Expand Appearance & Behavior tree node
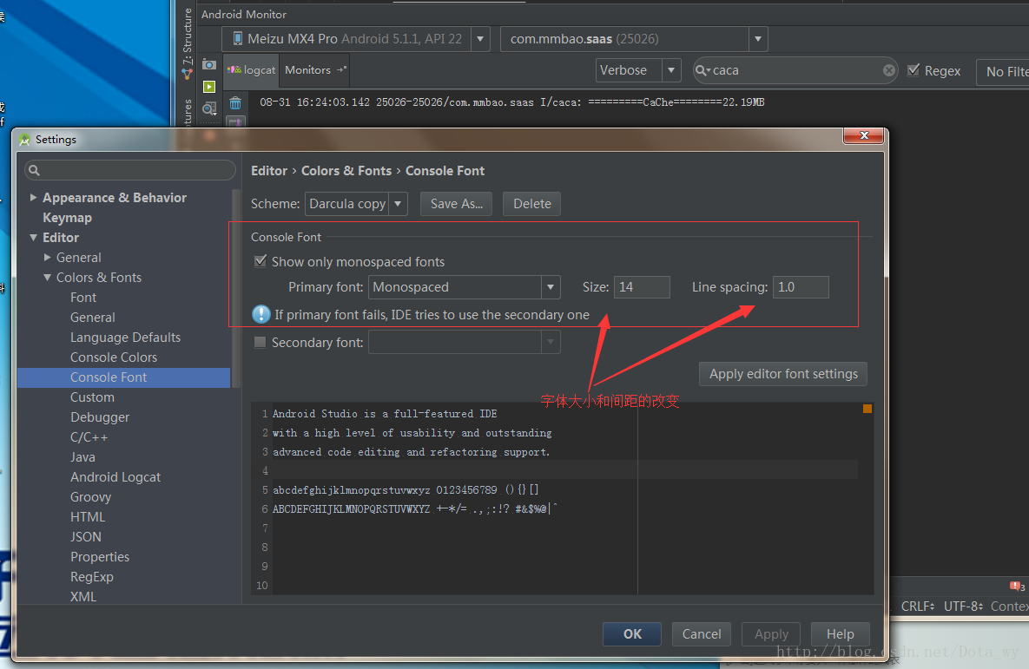The height and width of the screenshot is (669, 1029). [33, 198]
